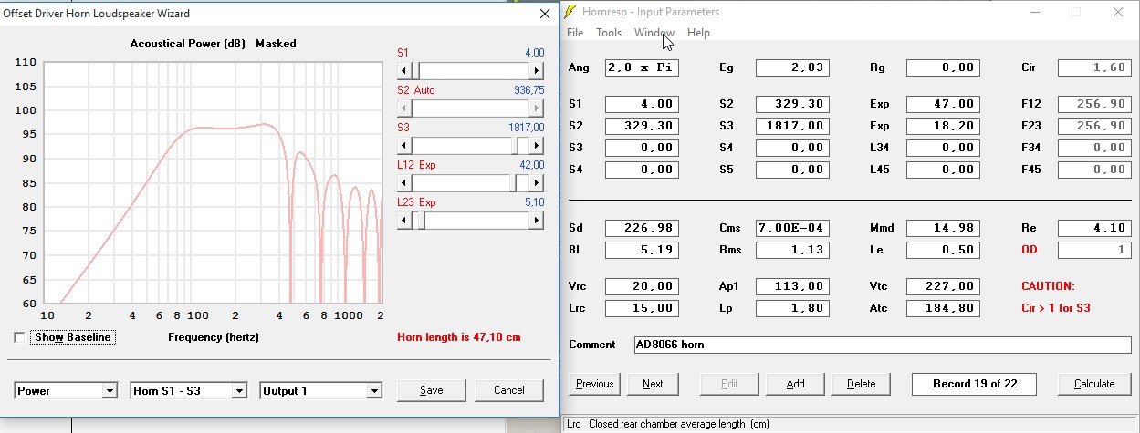Click the Comment field AD8066 horn
The height and width of the screenshot is (433, 1140).
point(881,345)
